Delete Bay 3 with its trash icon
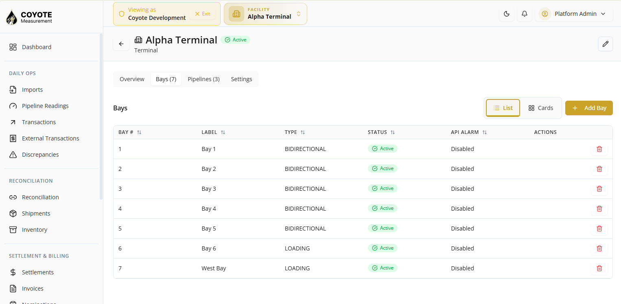The image size is (621, 304). (x=599, y=189)
